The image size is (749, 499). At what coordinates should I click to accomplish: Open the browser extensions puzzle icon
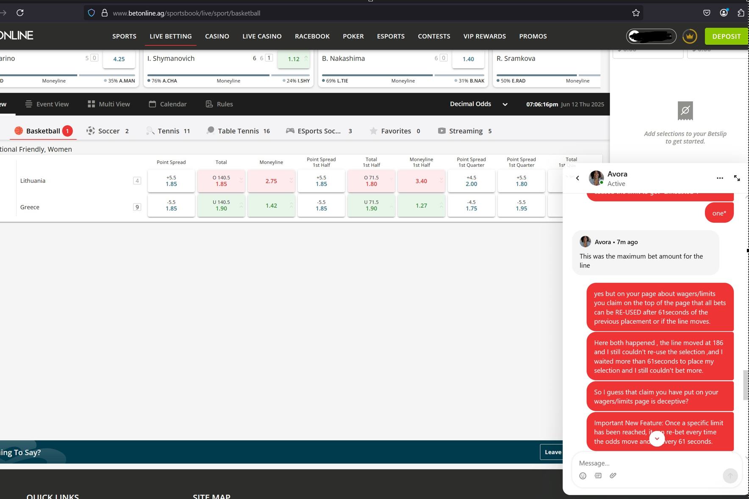pos(741,13)
